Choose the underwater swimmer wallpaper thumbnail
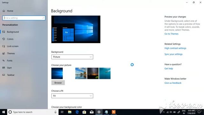204x115 pixels. coord(105,73)
